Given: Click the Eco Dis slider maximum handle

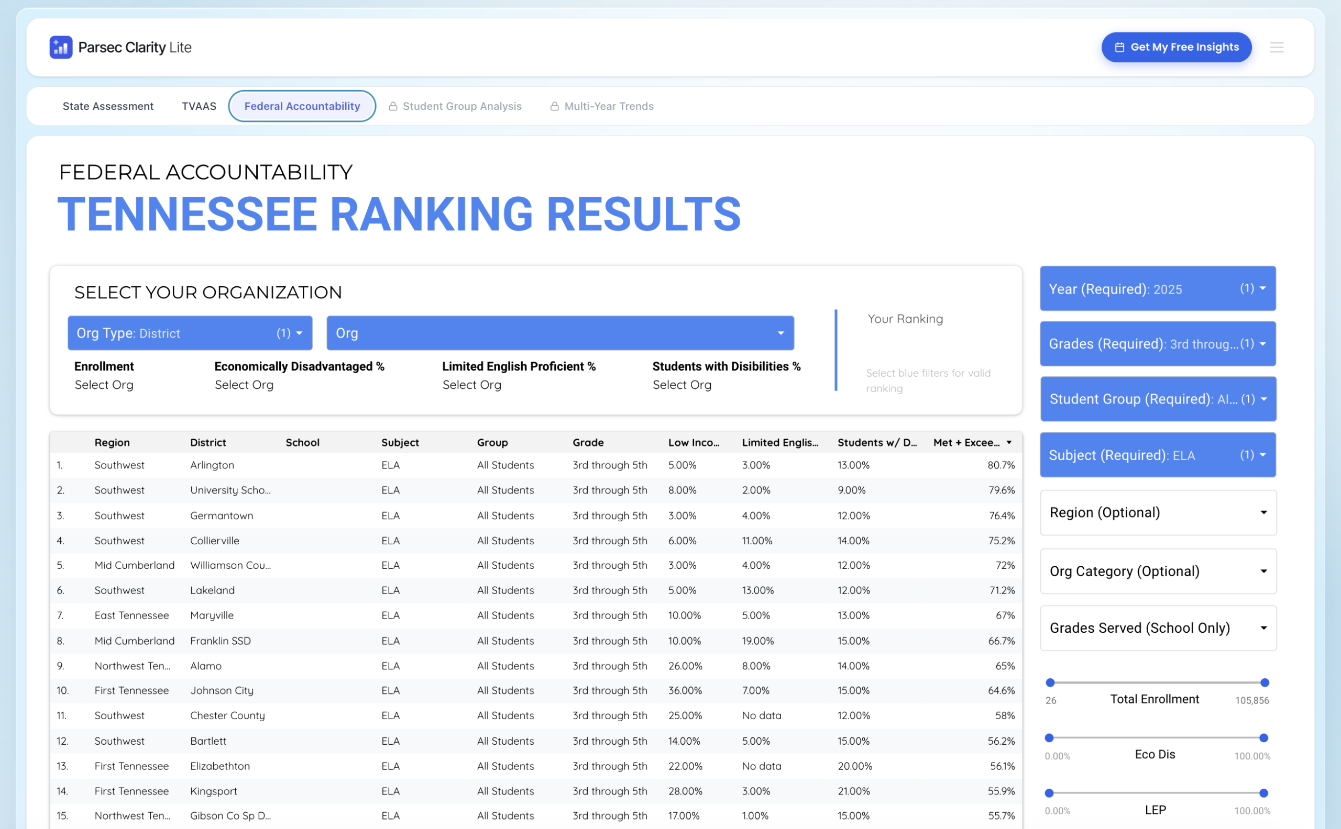Looking at the screenshot, I should tap(1263, 738).
